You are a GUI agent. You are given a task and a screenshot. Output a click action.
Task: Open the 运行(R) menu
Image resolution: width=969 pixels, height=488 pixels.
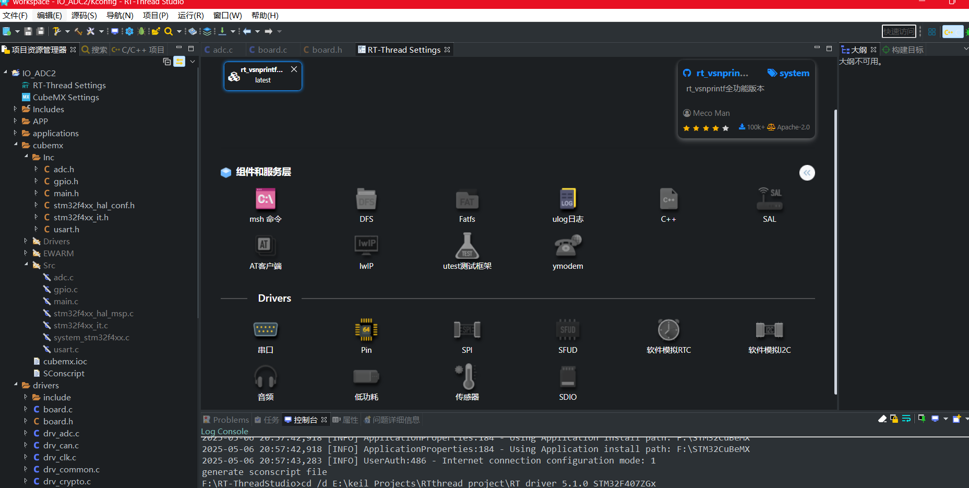[x=190, y=16]
